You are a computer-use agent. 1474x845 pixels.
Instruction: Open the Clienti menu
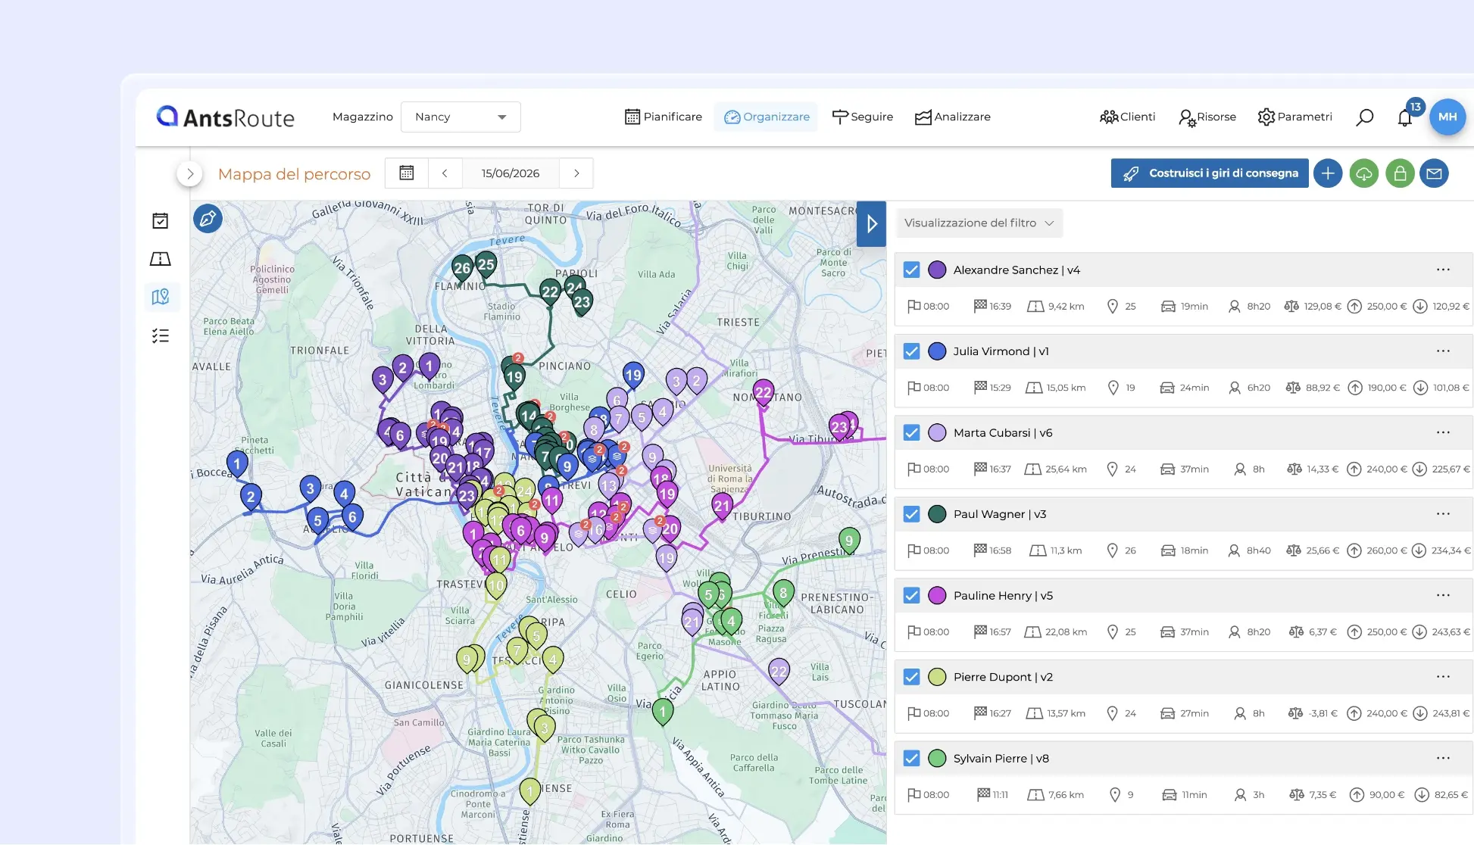[1127, 117]
